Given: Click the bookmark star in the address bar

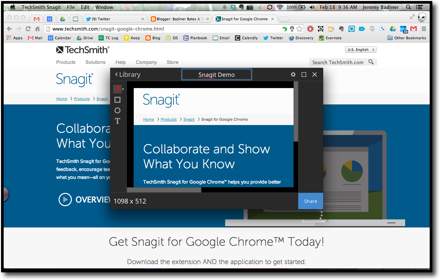Looking at the screenshot, I should pos(300,29).
